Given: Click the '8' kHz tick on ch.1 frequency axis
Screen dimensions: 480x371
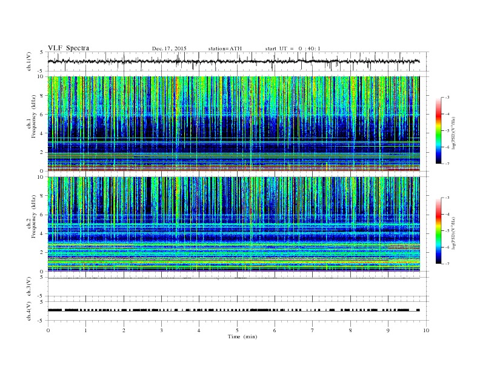Looking at the screenshot, I should [42, 96].
